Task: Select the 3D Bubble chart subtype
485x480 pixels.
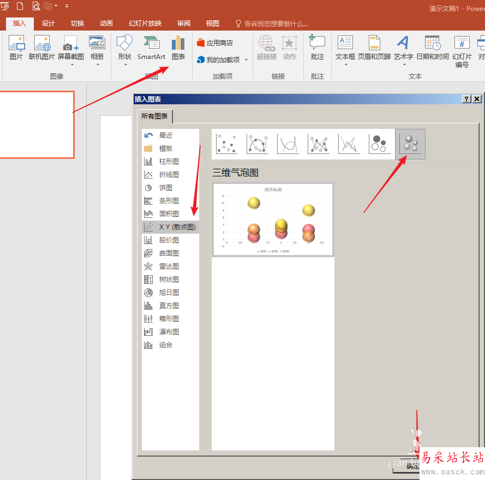Action: click(410, 144)
